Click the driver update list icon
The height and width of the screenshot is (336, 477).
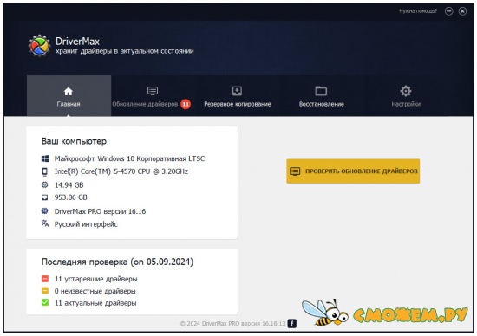153,91
